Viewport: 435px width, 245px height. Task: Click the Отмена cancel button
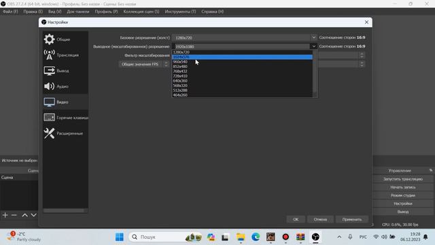click(320, 219)
